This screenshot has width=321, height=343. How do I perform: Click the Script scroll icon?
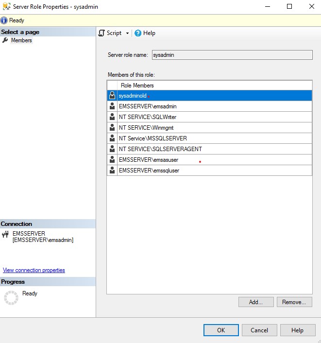pyautogui.click(x=101, y=33)
